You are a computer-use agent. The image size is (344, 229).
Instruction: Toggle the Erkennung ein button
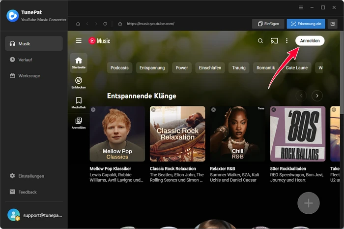coord(306,24)
